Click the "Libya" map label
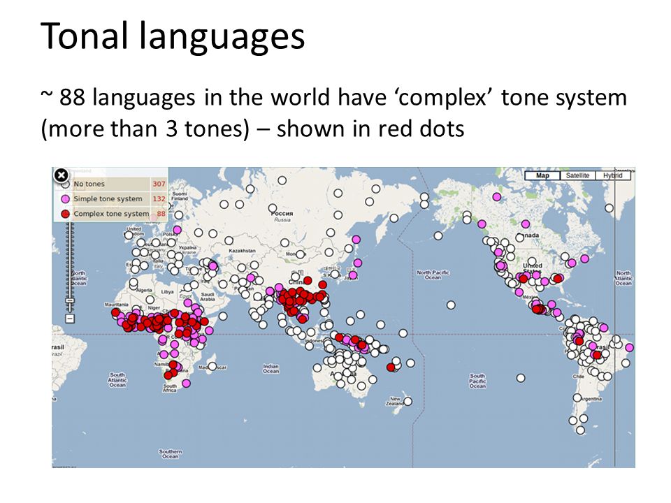The width and height of the screenshot is (671, 503). coord(167,292)
